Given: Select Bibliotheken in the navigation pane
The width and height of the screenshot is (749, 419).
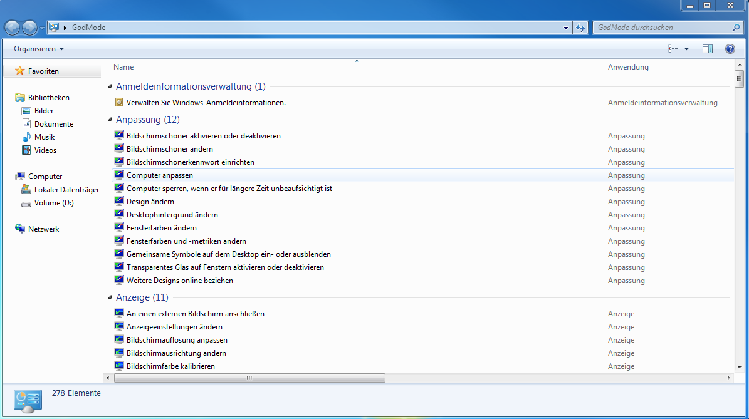Looking at the screenshot, I should coord(49,97).
